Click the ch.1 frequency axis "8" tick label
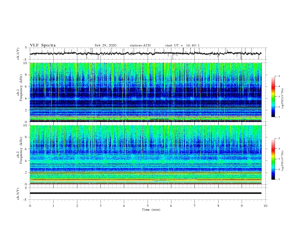 26,75
